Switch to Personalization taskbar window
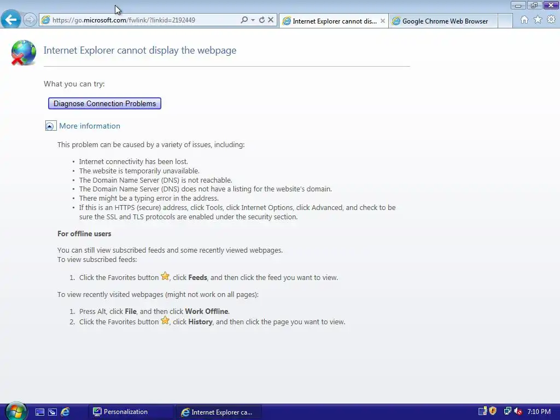This screenshot has height=420, width=560. pyautogui.click(x=131, y=412)
